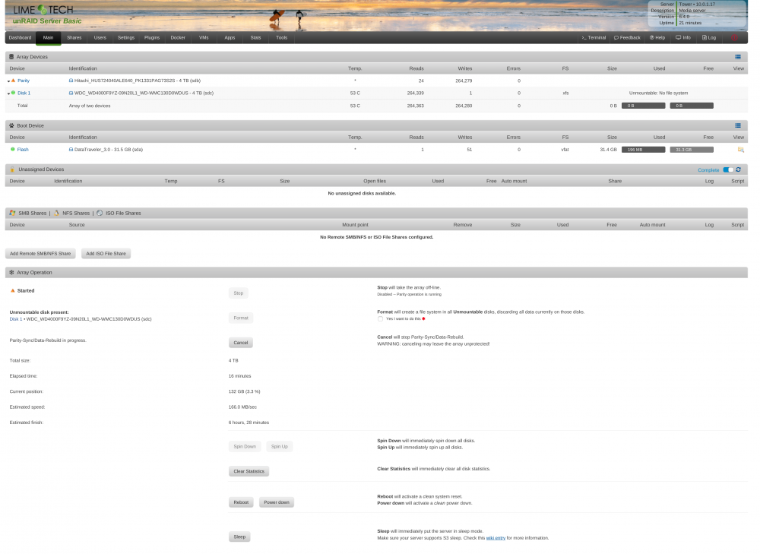Expand the Disk 1 device dropdown arrow
760x554 pixels.
coord(8,93)
